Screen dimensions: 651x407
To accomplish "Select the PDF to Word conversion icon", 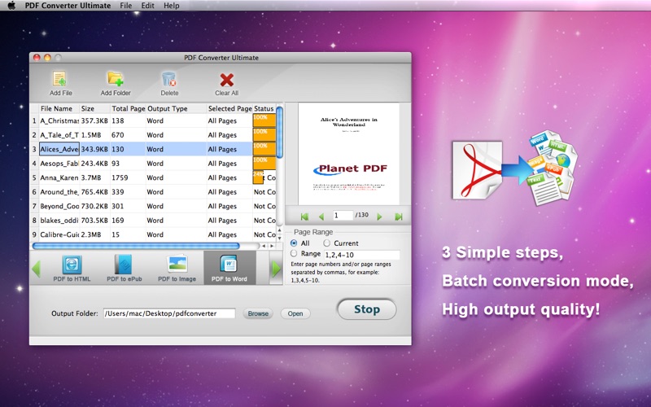I will tap(229, 265).
